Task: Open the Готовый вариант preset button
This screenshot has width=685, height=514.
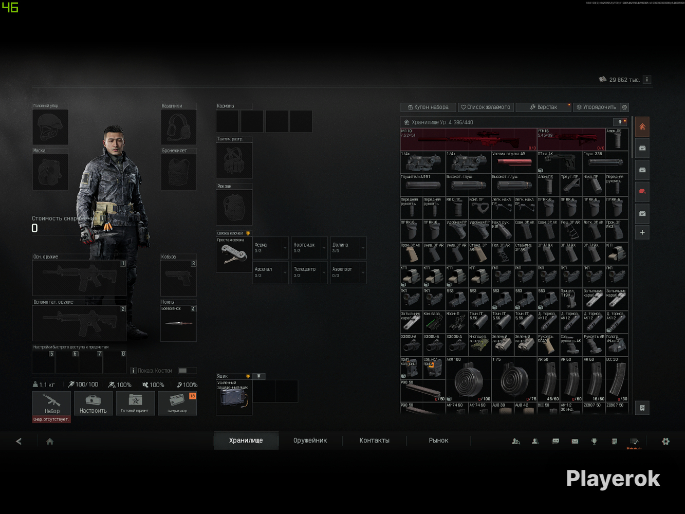Action: (x=135, y=403)
